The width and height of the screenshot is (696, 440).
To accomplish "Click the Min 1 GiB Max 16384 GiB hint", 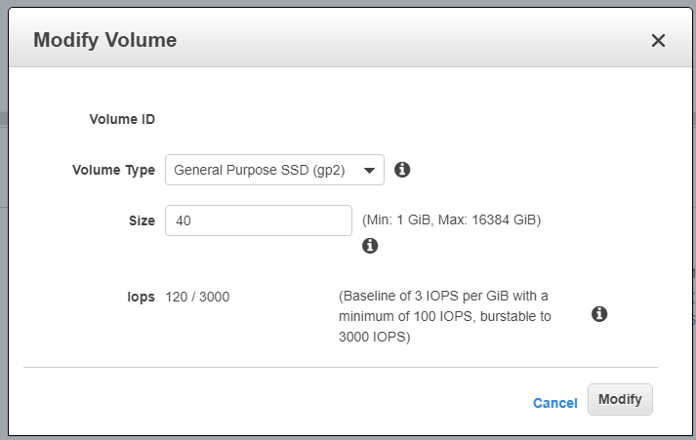I will (451, 220).
